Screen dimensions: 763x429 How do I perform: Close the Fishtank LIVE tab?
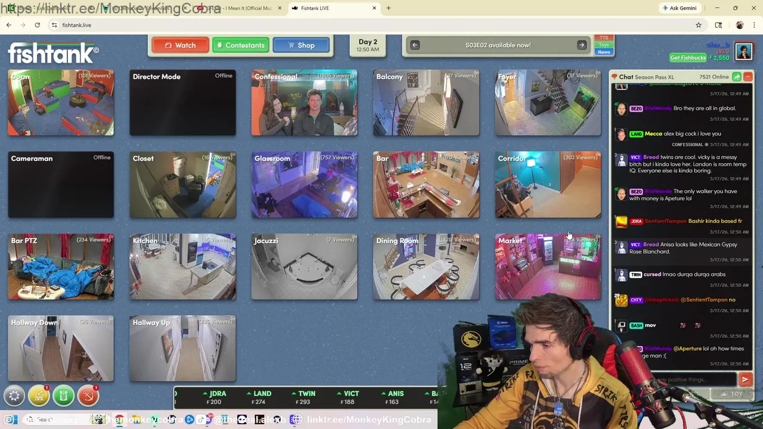click(374, 8)
